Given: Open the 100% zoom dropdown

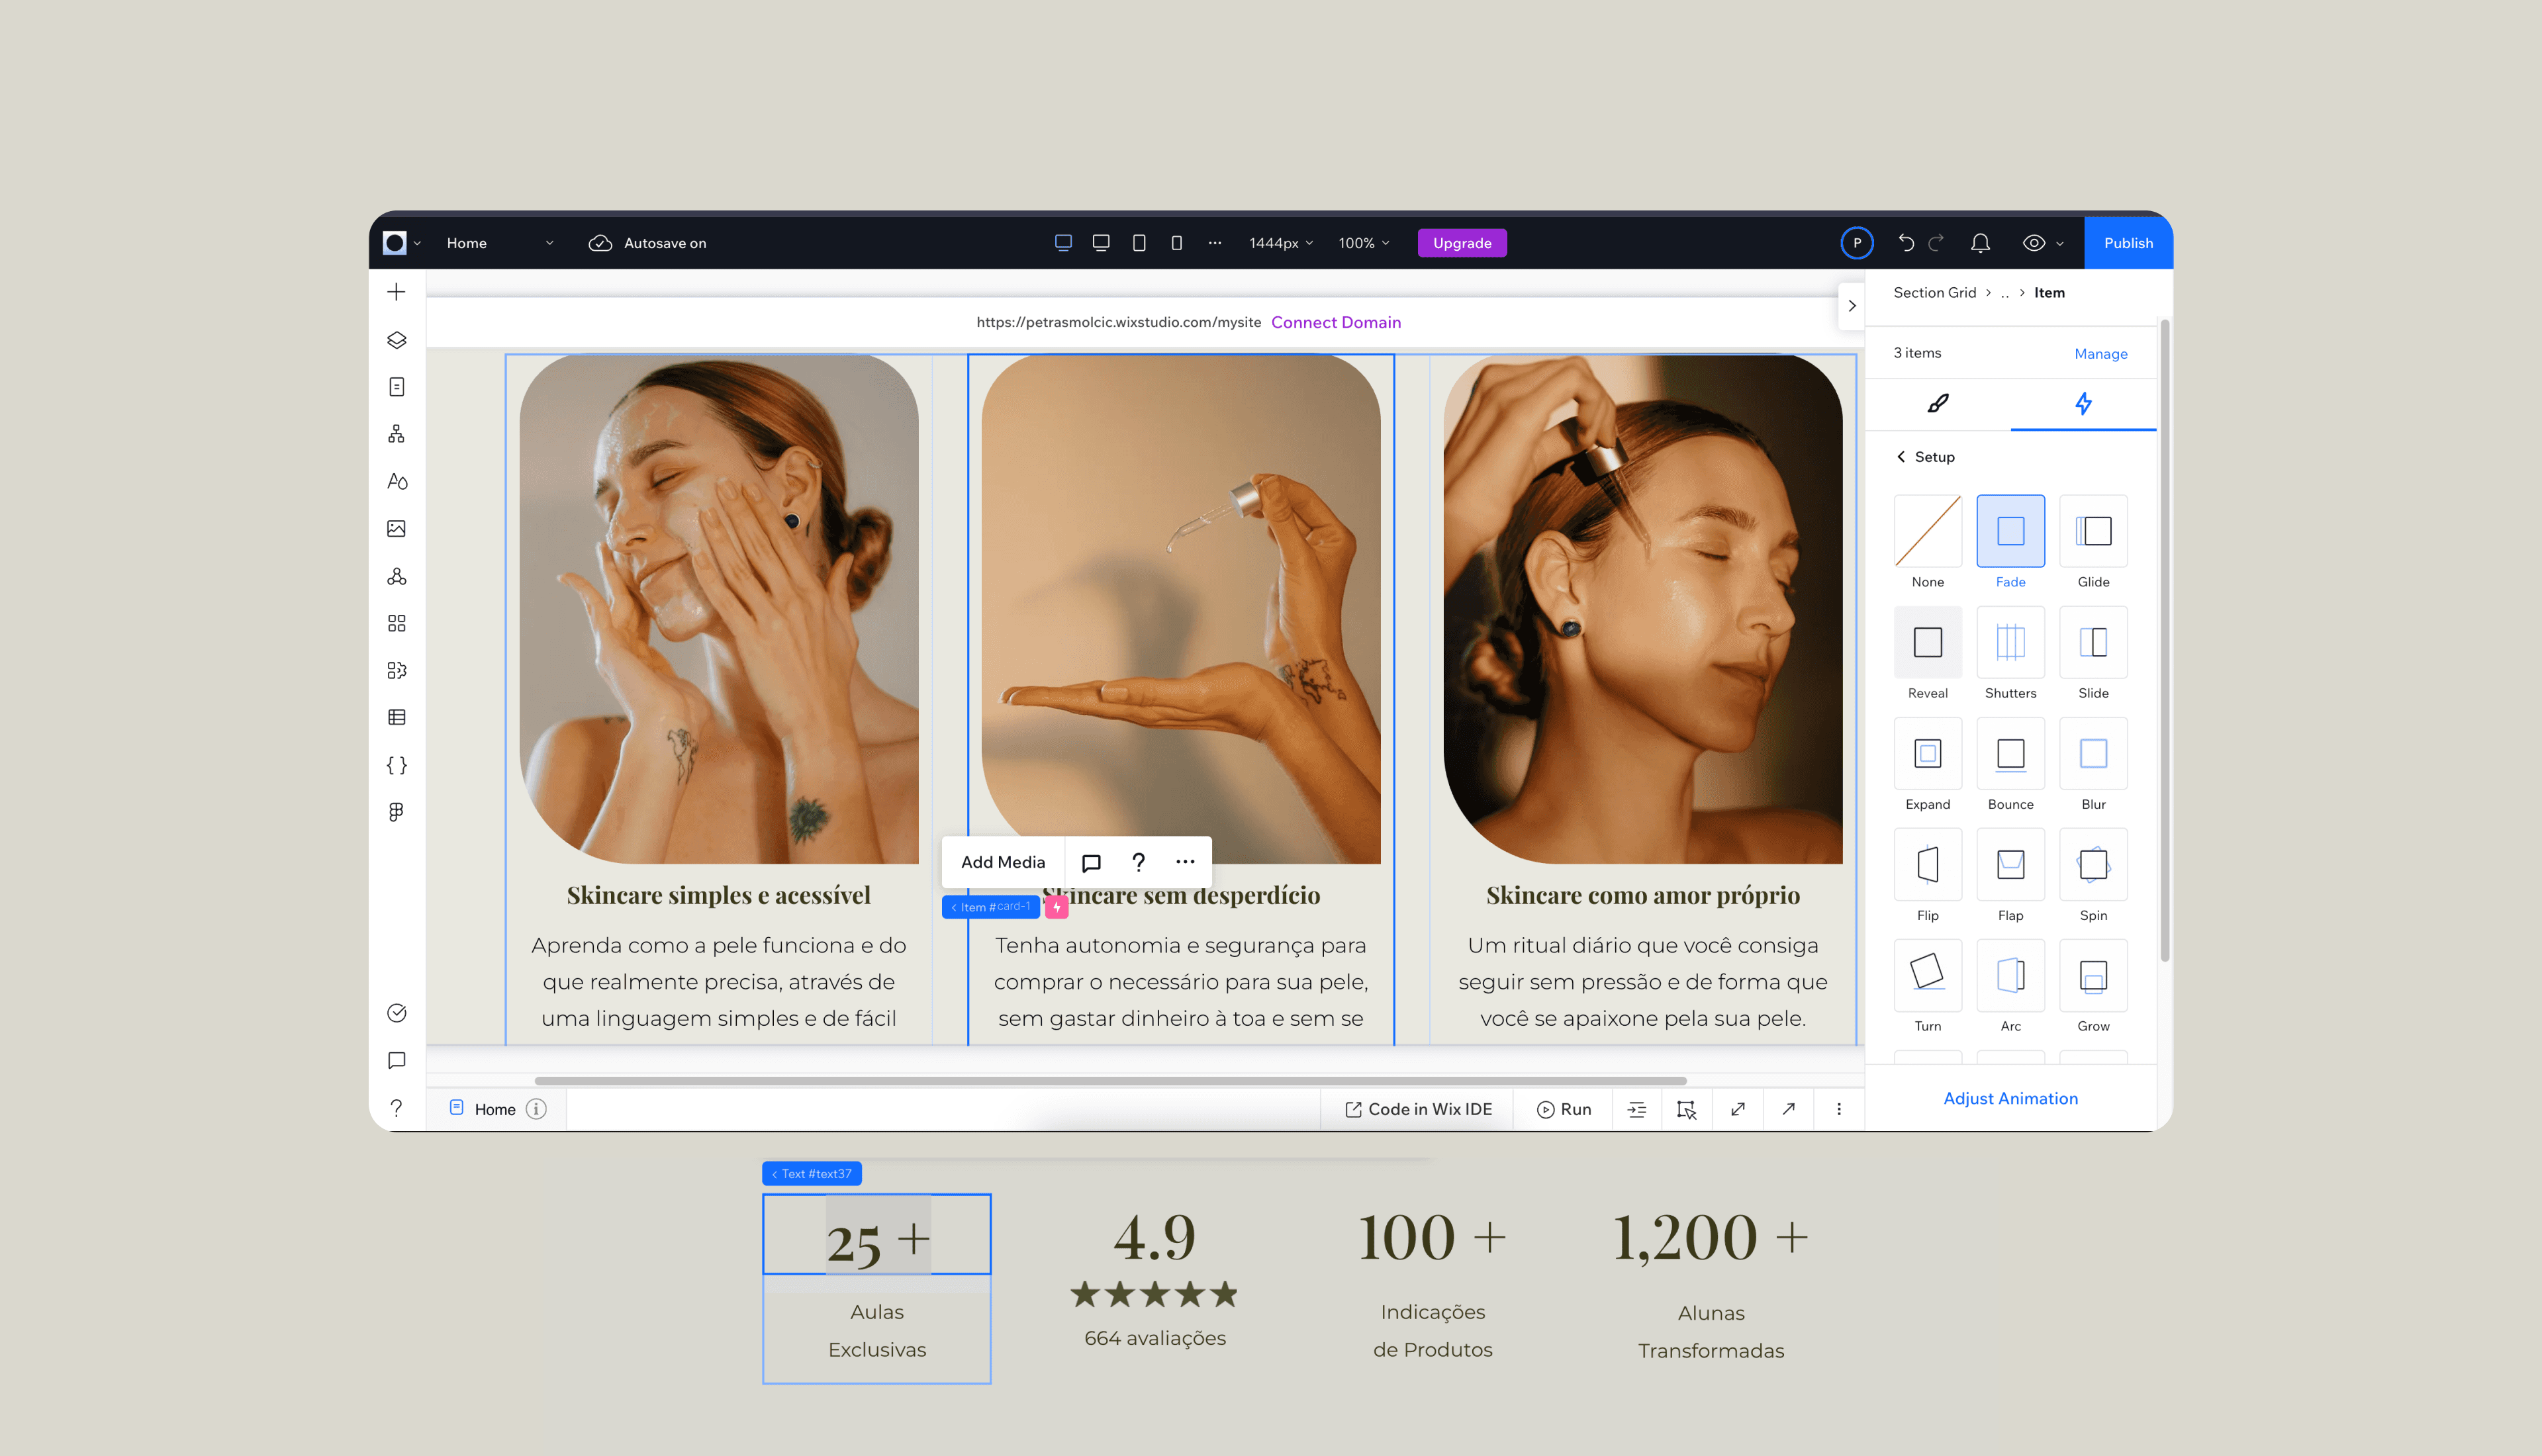Looking at the screenshot, I should tap(1364, 243).
